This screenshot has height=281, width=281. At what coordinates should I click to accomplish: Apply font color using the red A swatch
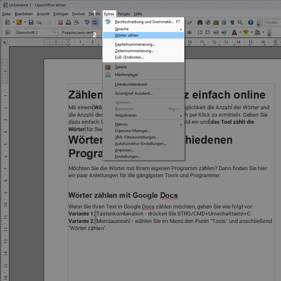235,32
